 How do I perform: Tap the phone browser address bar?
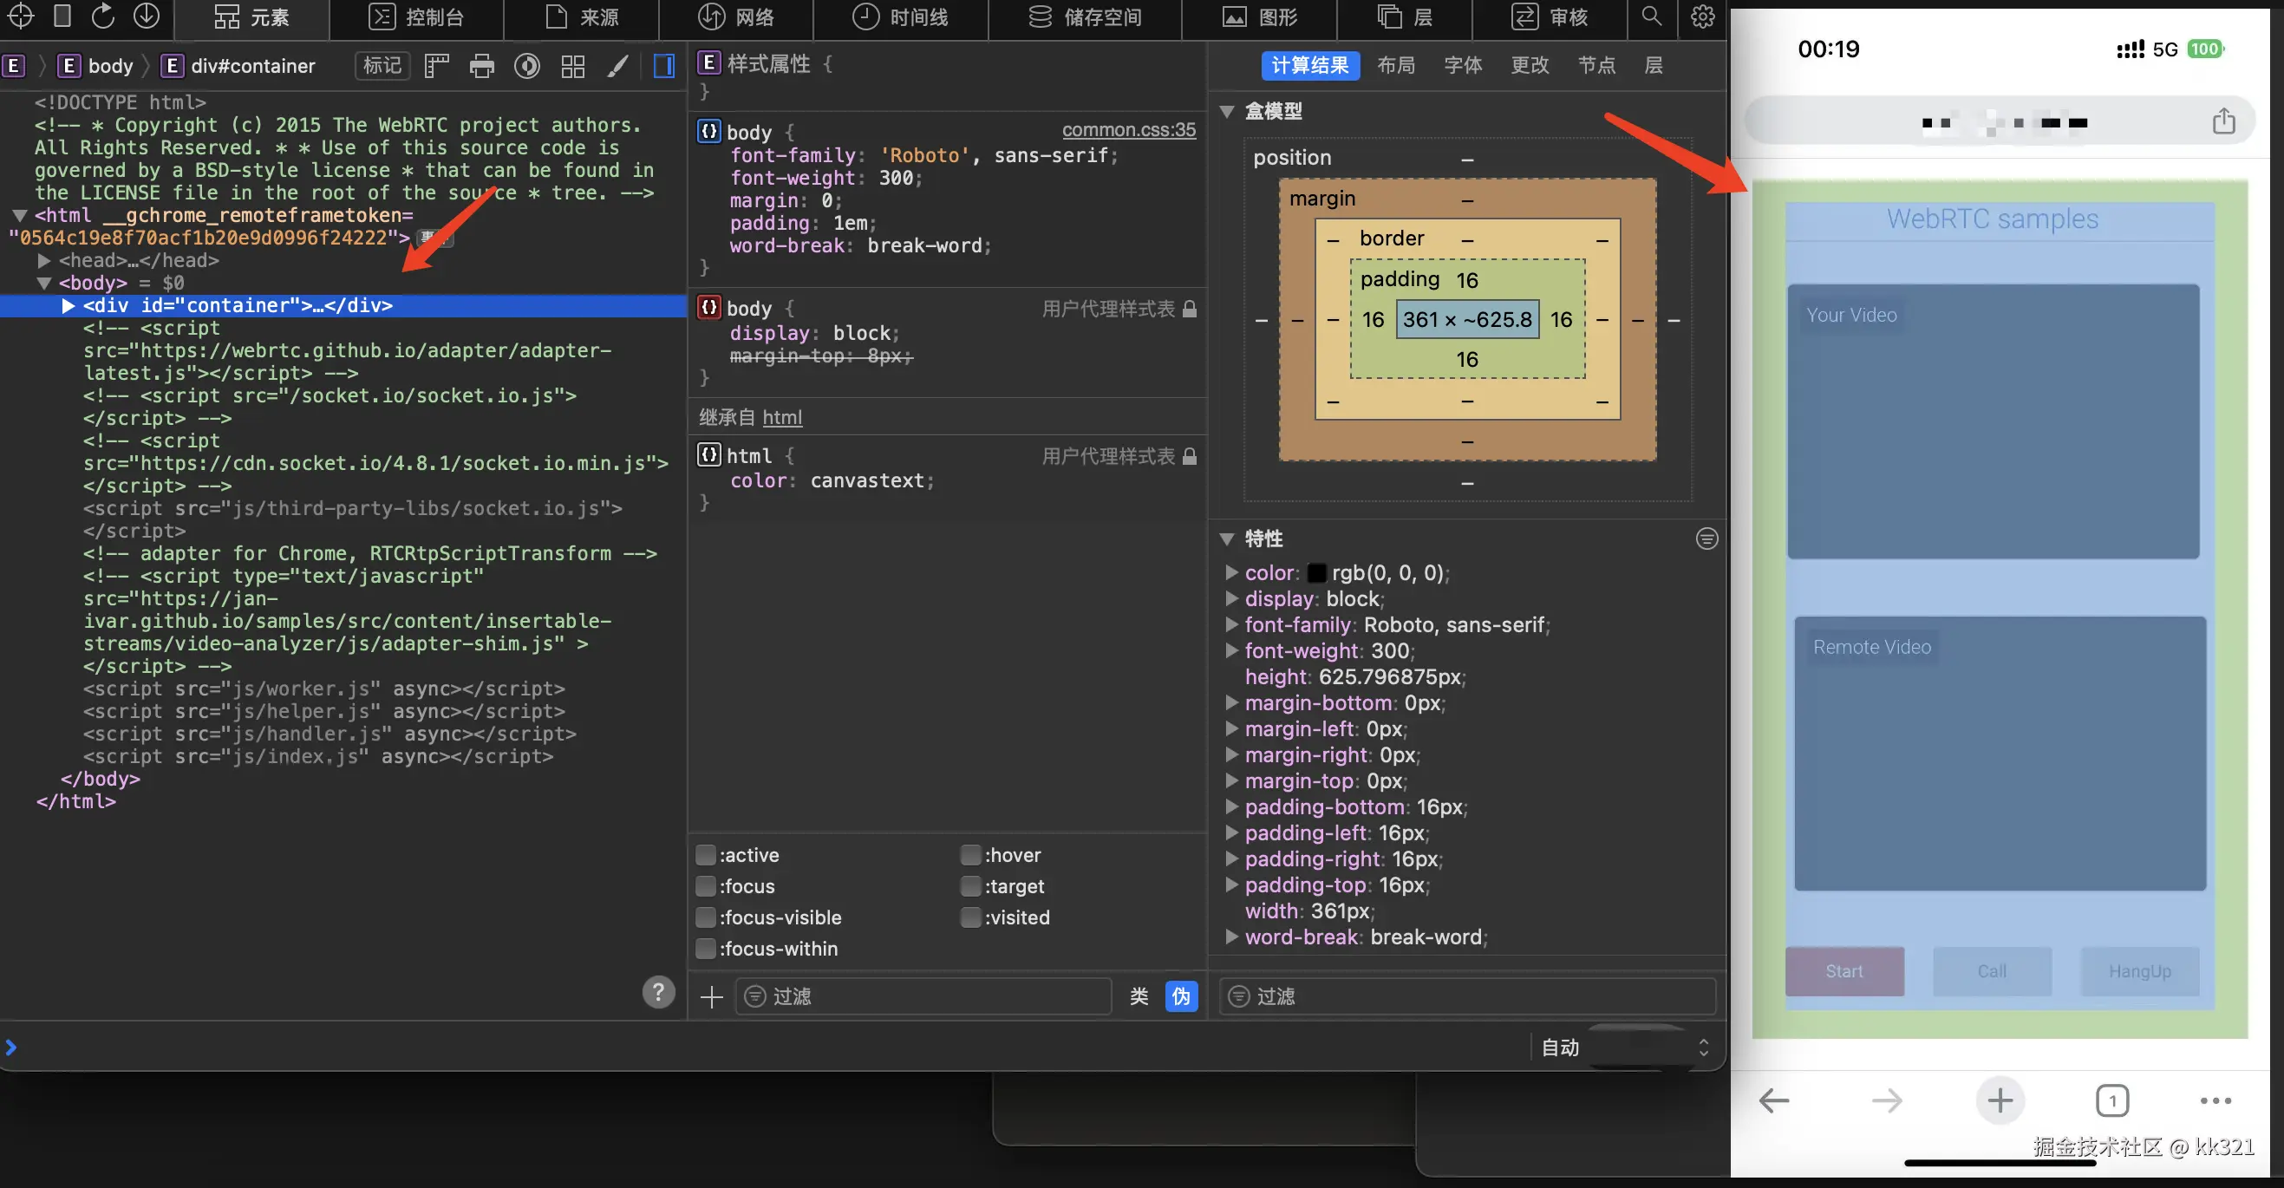(x=2000, y=121)
